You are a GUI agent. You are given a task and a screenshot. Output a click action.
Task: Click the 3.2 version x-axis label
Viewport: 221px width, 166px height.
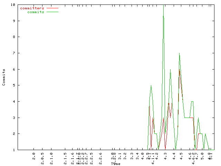pos(125,156)
